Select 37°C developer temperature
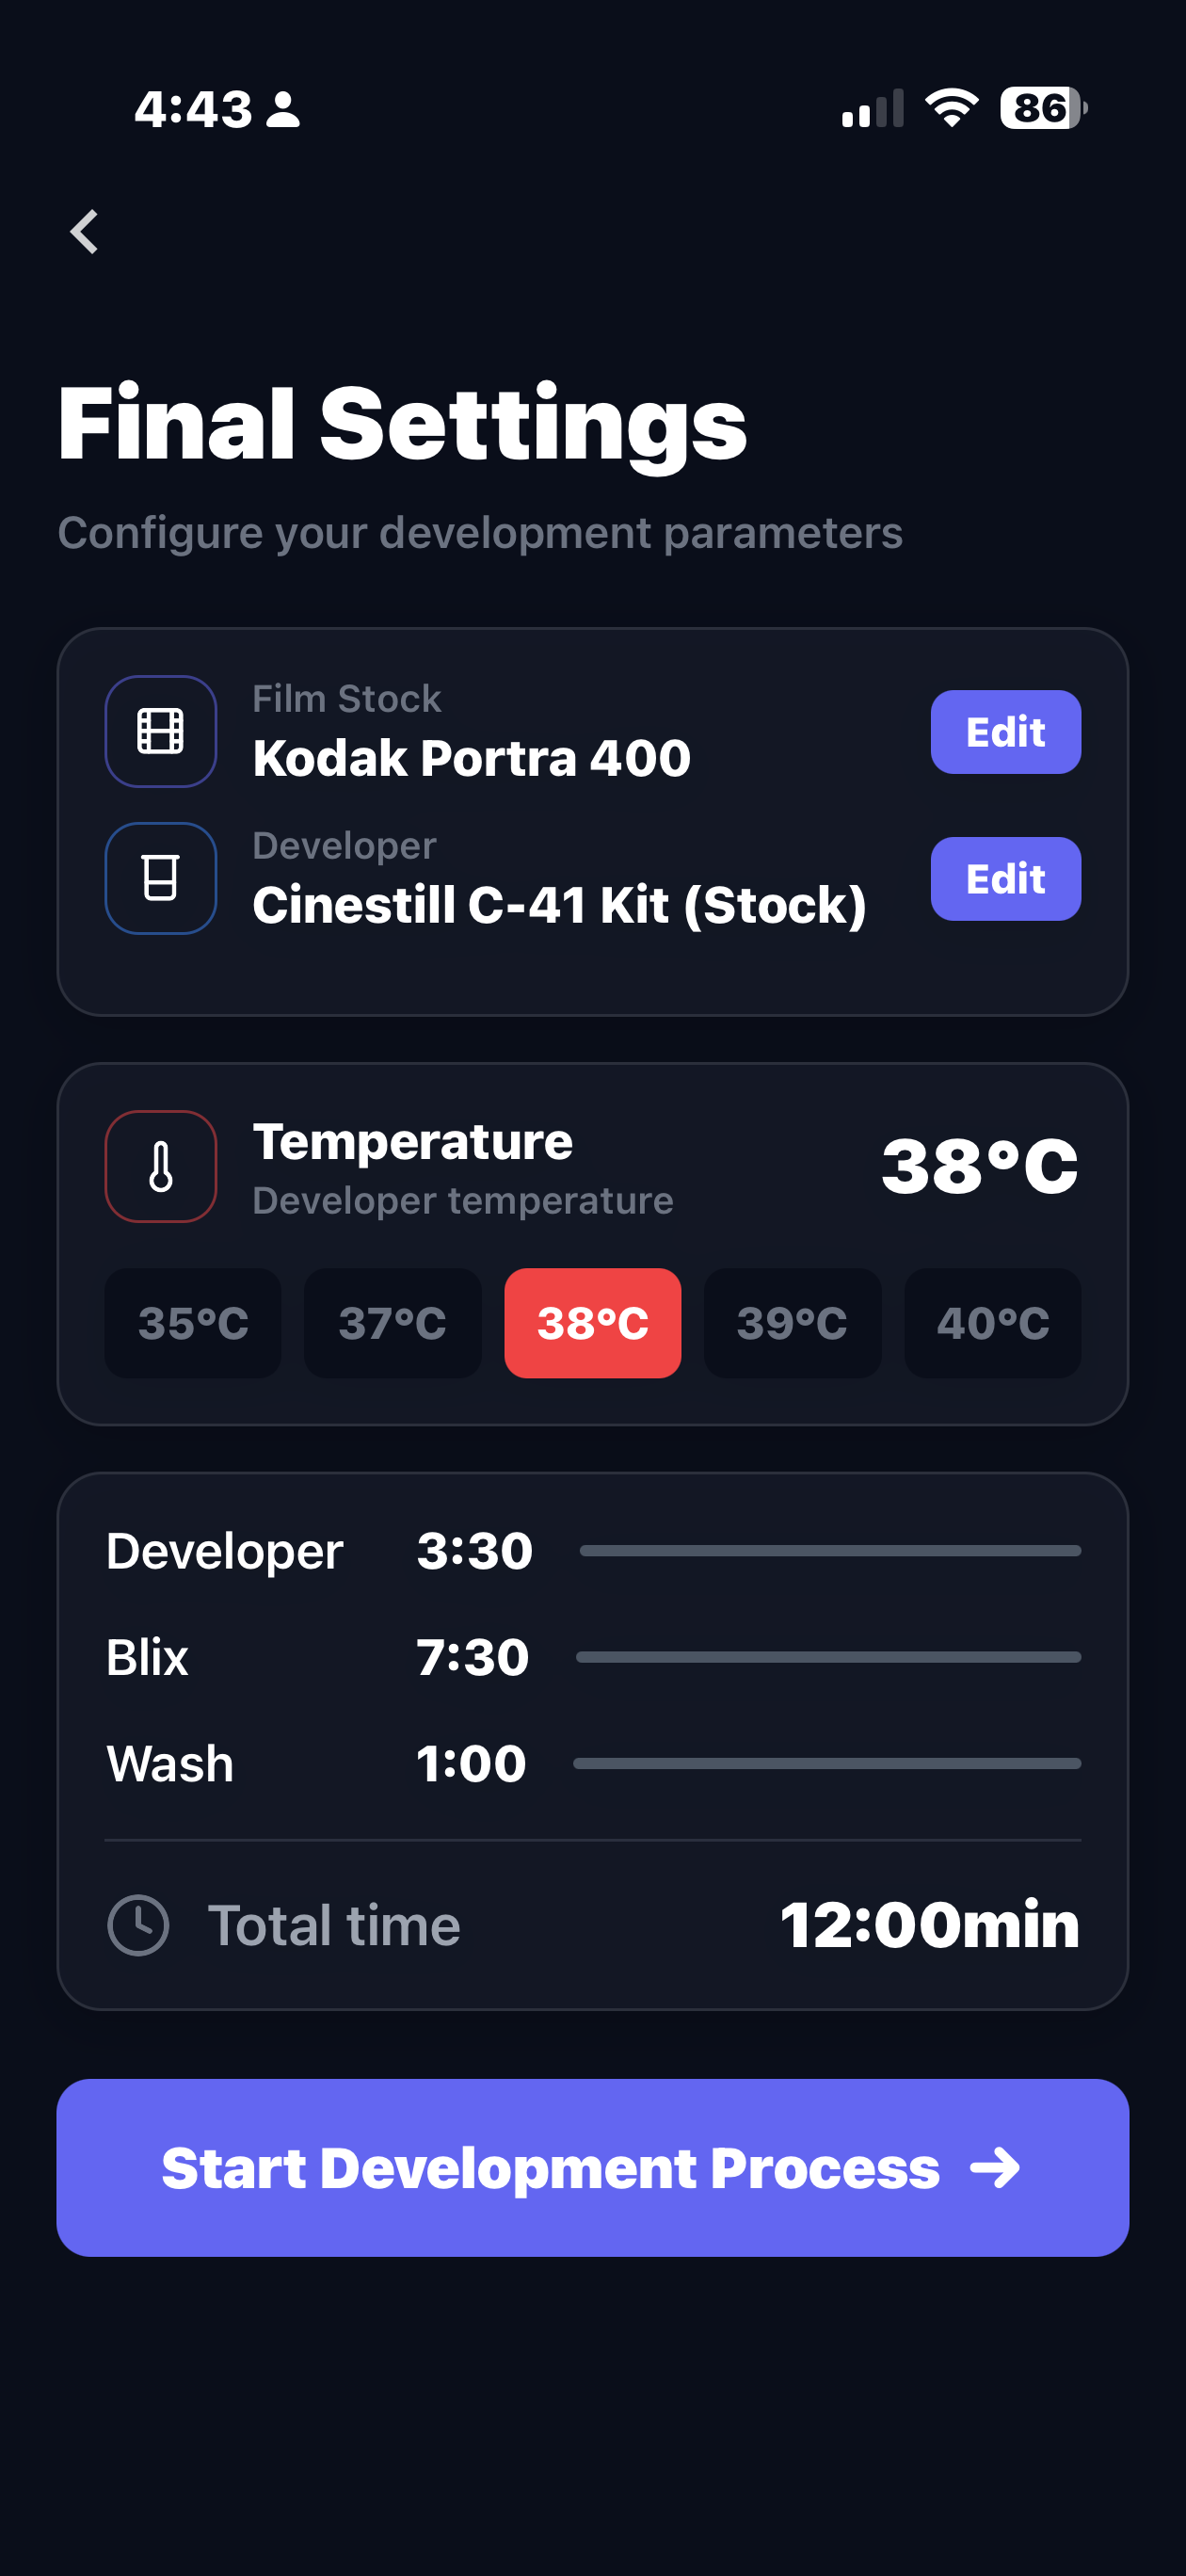This screenshot has height=2576, width=1186. click(393, 1323)
